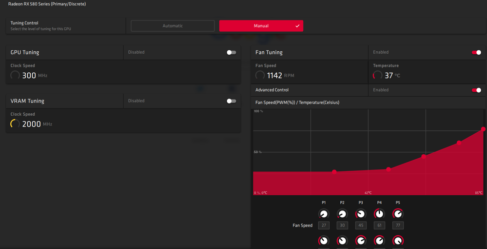Select the first (lowest) point on the fan curve

click(x=334, y=172)
